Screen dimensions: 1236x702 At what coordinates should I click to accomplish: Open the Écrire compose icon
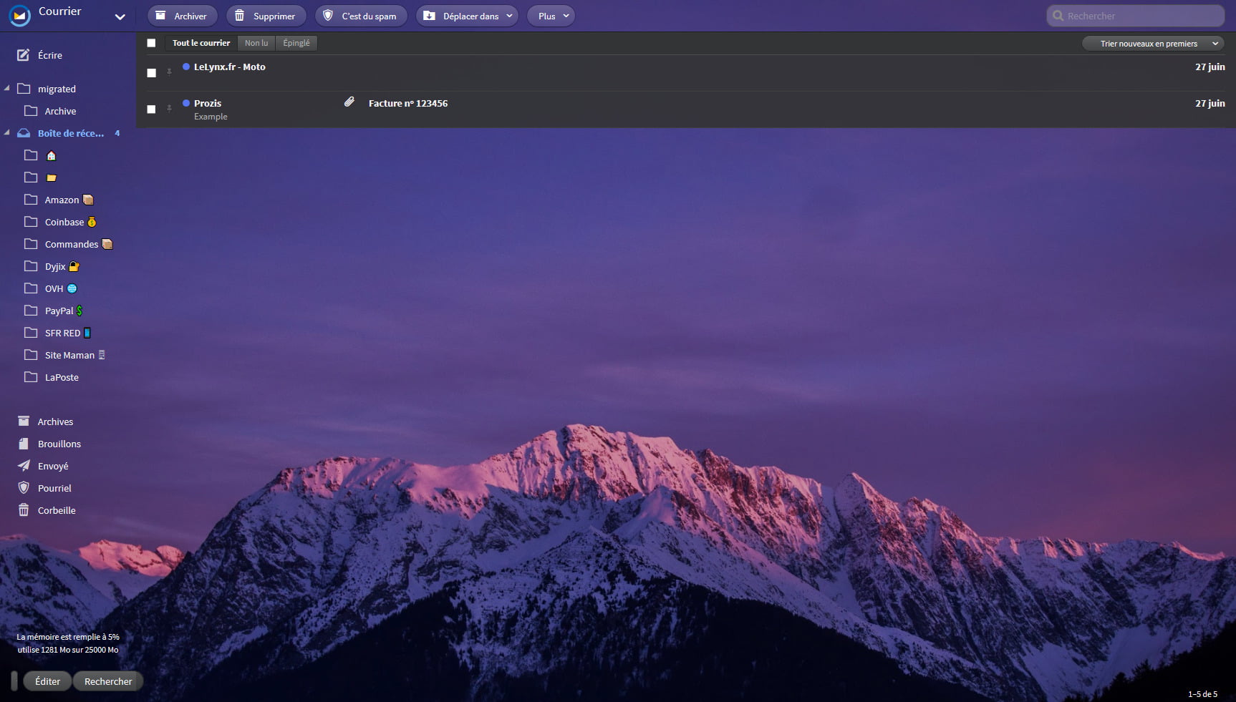24,55
